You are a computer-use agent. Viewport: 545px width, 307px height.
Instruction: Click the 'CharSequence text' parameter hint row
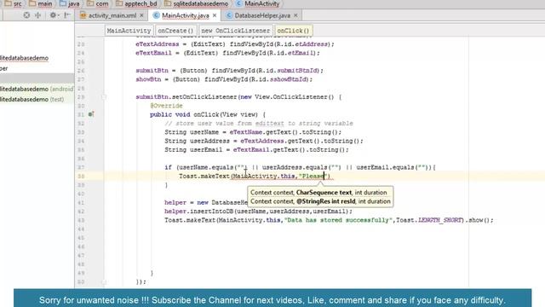coord(318,193)
